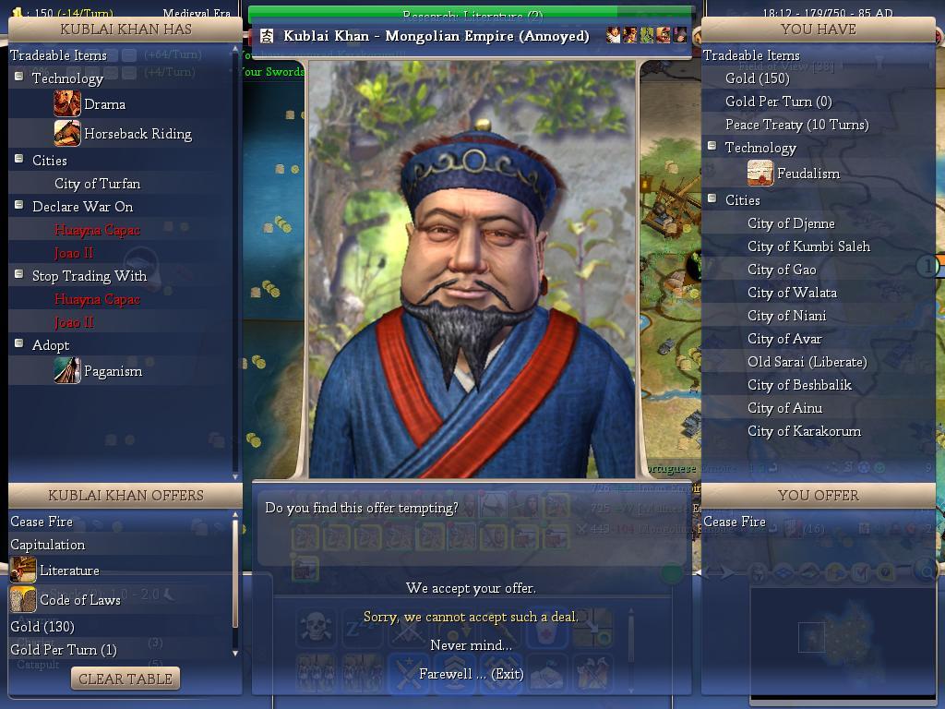Image resolution: width=945 pixels, height=709 pixels.
Task: Add Gold (150) to your offer
Action: tap(757, 78)
